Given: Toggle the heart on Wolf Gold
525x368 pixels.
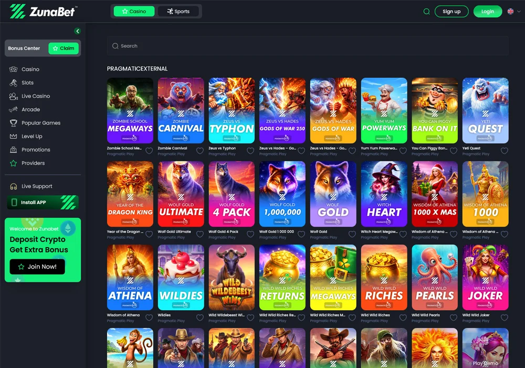Looking at the screenshot, I should [352, 234].
